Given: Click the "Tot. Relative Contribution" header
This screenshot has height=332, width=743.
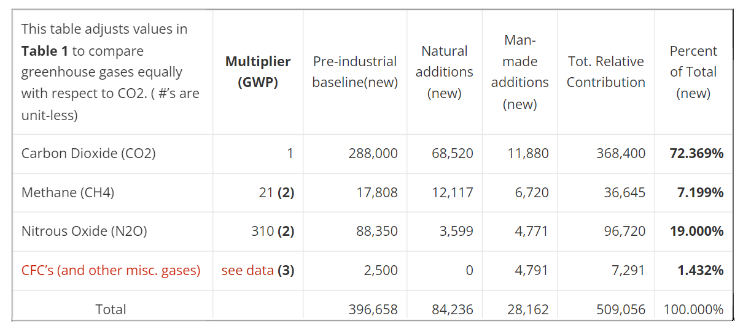Looking at the screenshot, I should (x=605, y=72).
